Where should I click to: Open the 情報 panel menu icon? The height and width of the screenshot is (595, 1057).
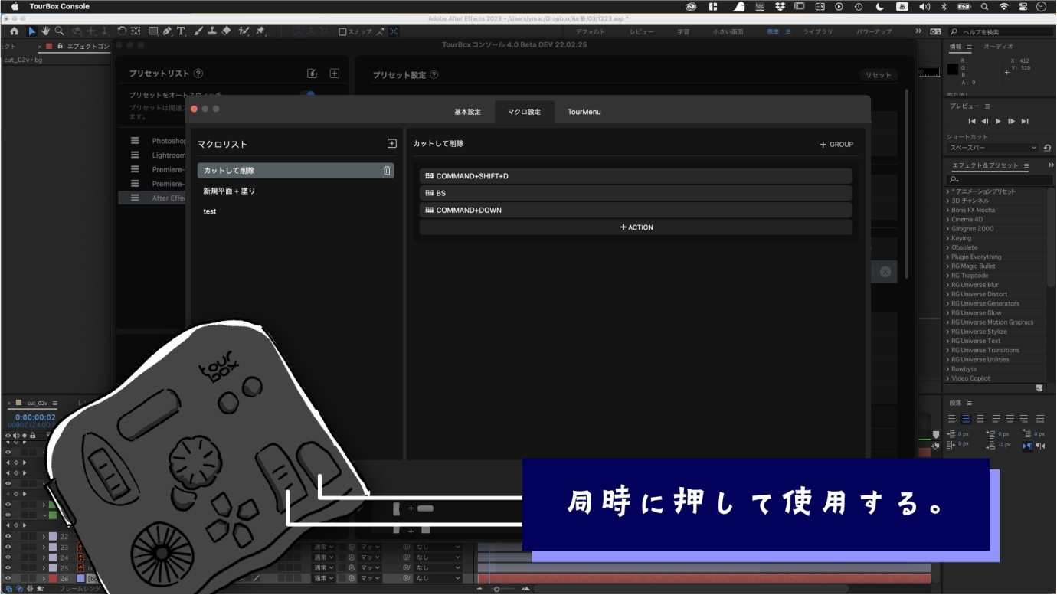969,47
